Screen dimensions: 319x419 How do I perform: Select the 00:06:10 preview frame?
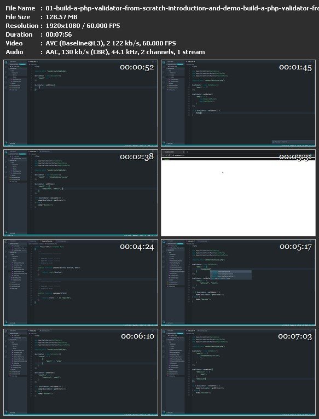click(x=80, y=373)
